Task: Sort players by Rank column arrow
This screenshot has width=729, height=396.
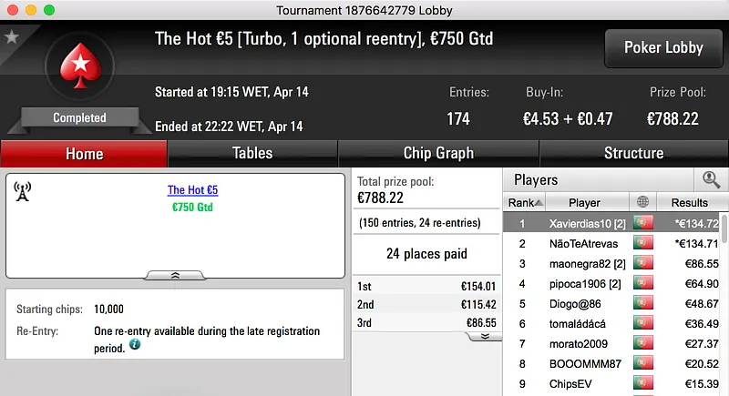Action: coord(539,202)
